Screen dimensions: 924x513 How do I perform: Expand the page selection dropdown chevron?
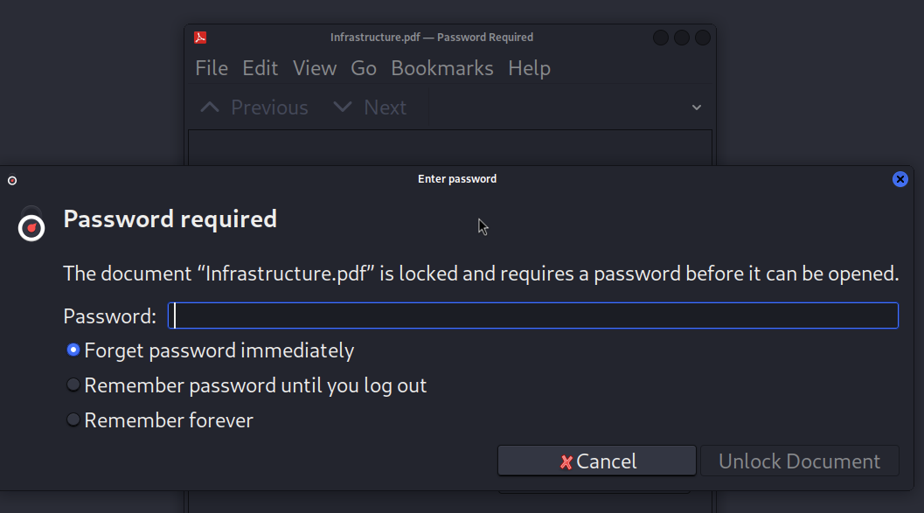(x=696, y=107)
